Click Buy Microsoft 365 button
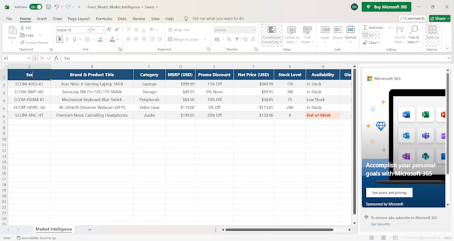 [387, 7]
